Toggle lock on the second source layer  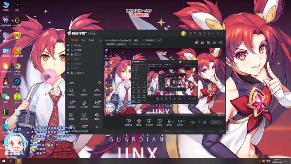(x=72, y=50)
